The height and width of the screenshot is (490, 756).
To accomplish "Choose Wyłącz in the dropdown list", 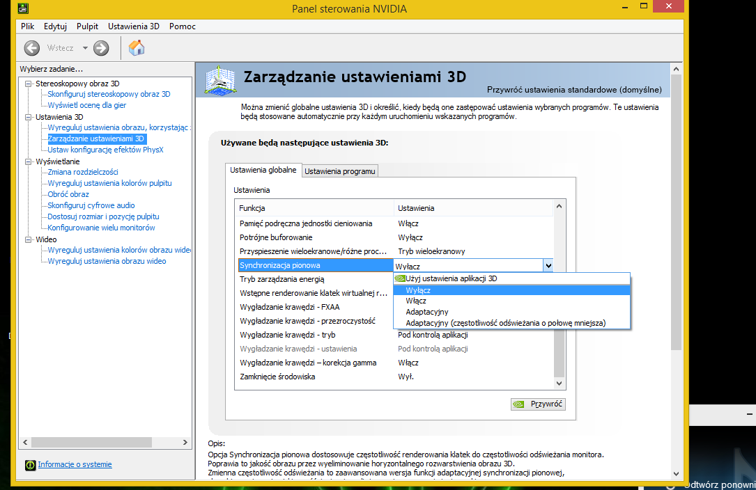I will point(511,290).
